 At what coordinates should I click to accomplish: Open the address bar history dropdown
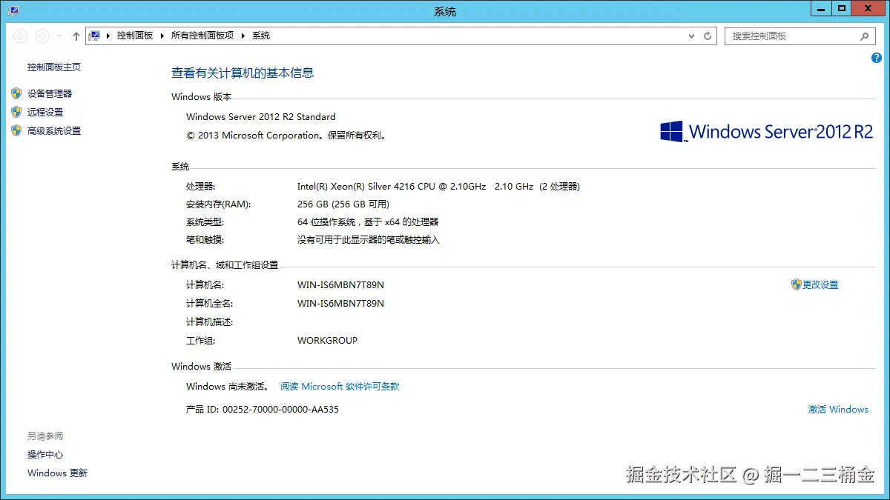tap(692, 36)
